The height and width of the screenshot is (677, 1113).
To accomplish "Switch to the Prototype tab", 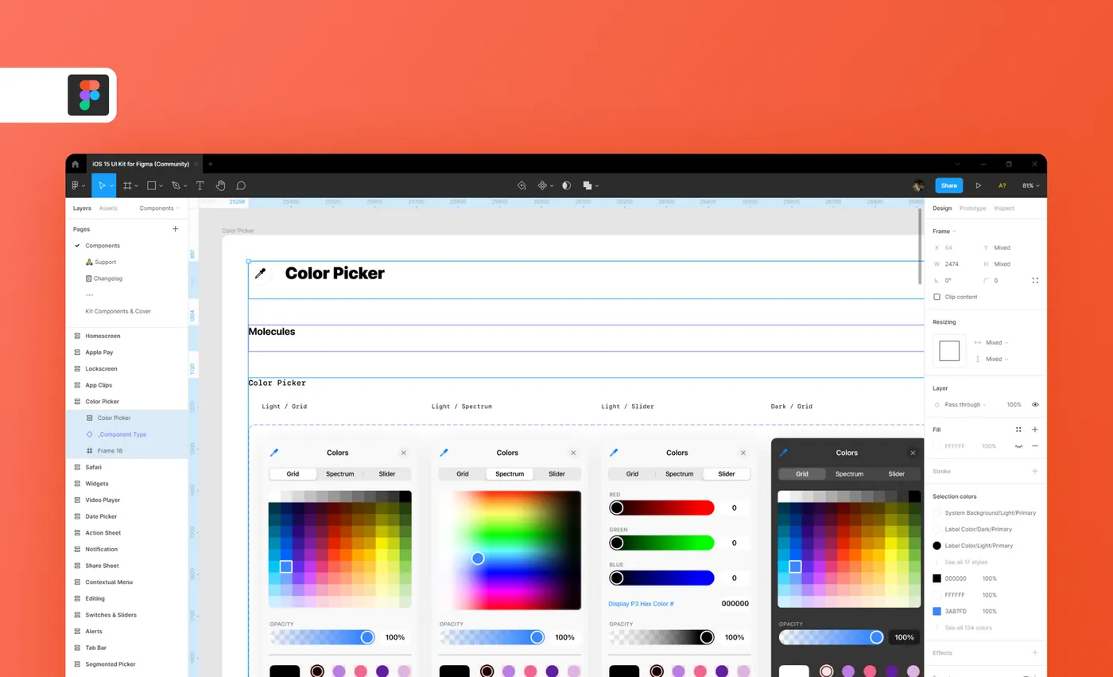I will [972, 208].
